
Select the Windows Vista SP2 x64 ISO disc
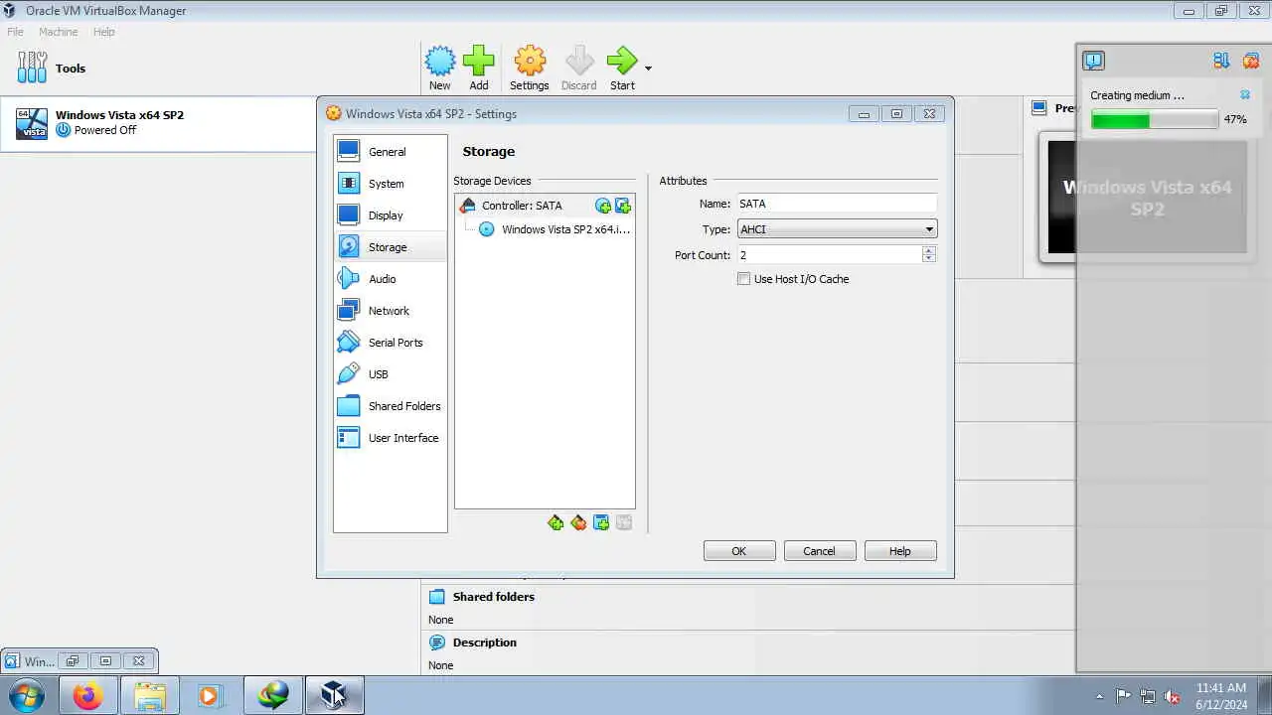click(x=545, y=229)
